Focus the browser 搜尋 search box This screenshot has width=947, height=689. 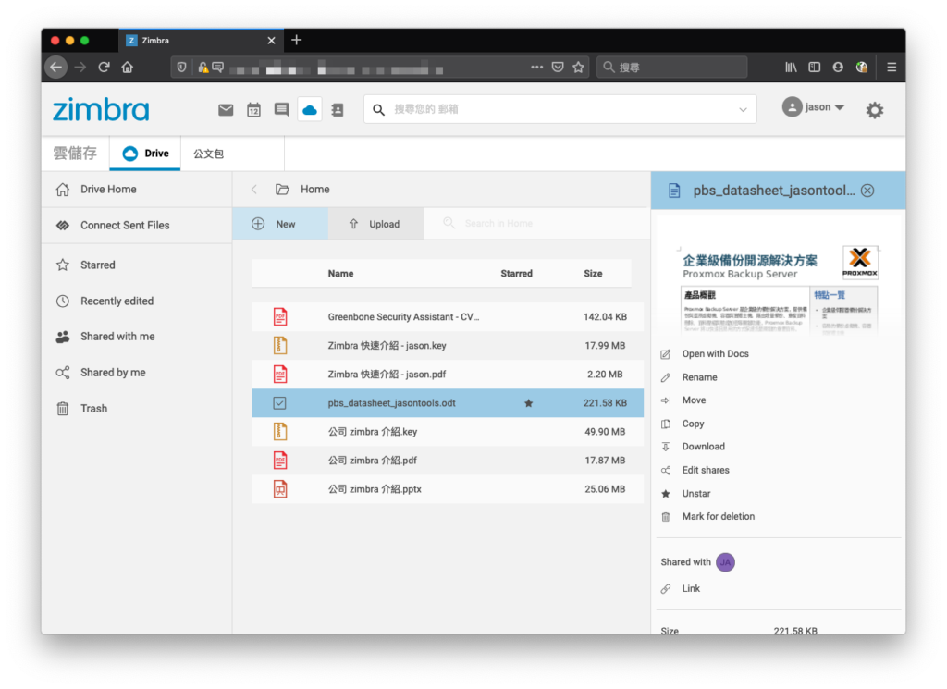(671, 67)
